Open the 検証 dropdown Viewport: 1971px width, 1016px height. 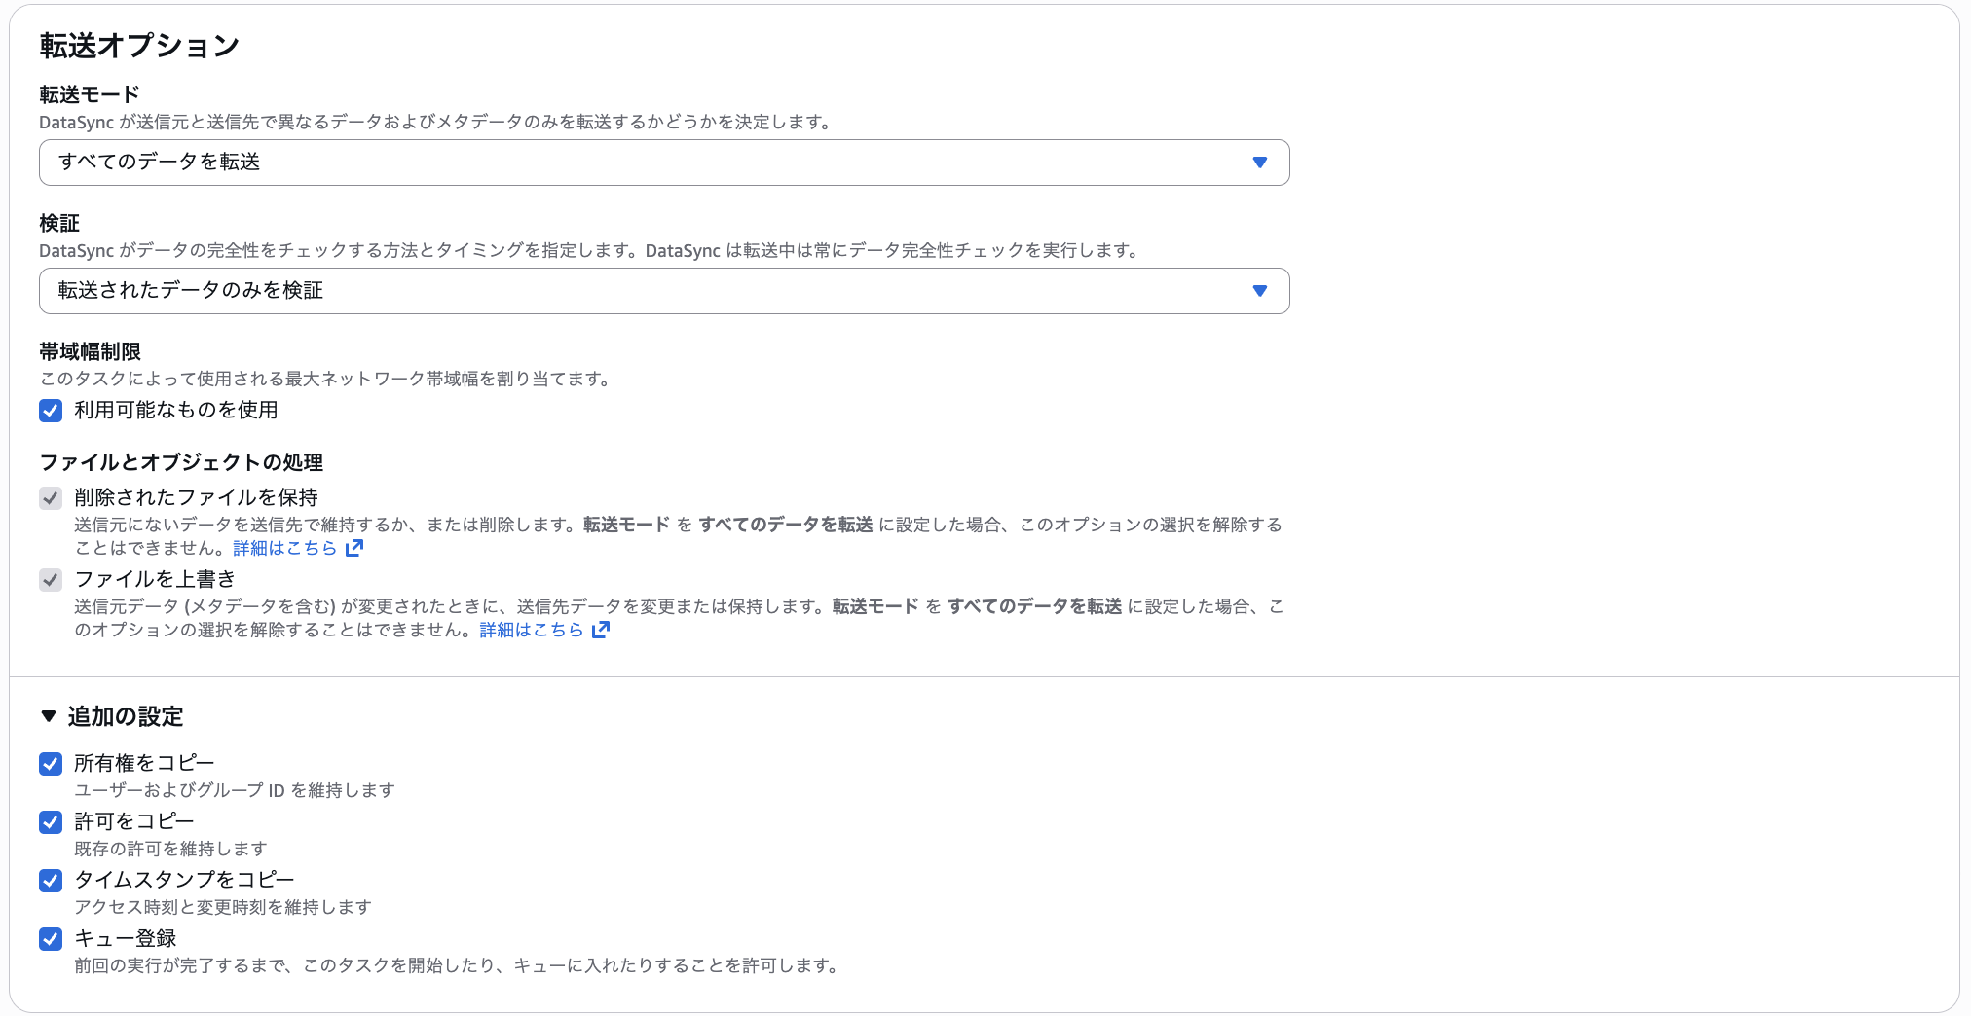point(664,290)
